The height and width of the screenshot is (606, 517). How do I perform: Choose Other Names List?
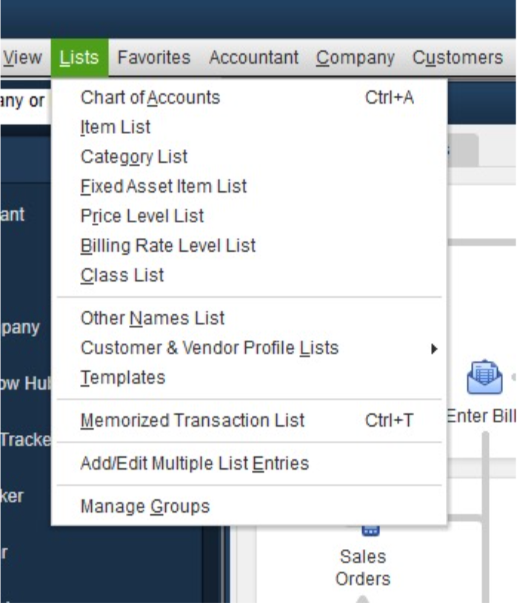249,318
